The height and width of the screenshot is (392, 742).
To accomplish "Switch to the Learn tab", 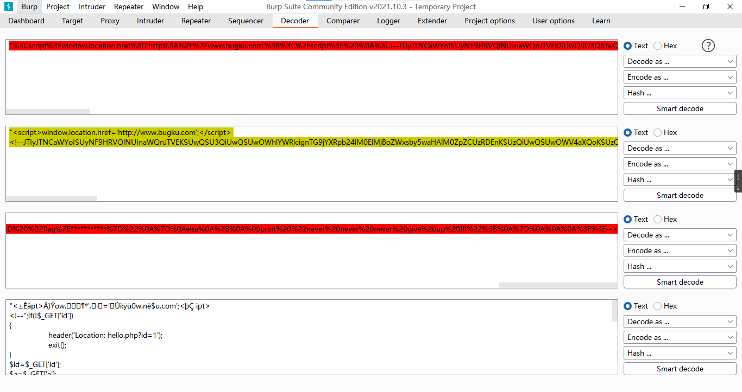I will [x=601, y=21].
